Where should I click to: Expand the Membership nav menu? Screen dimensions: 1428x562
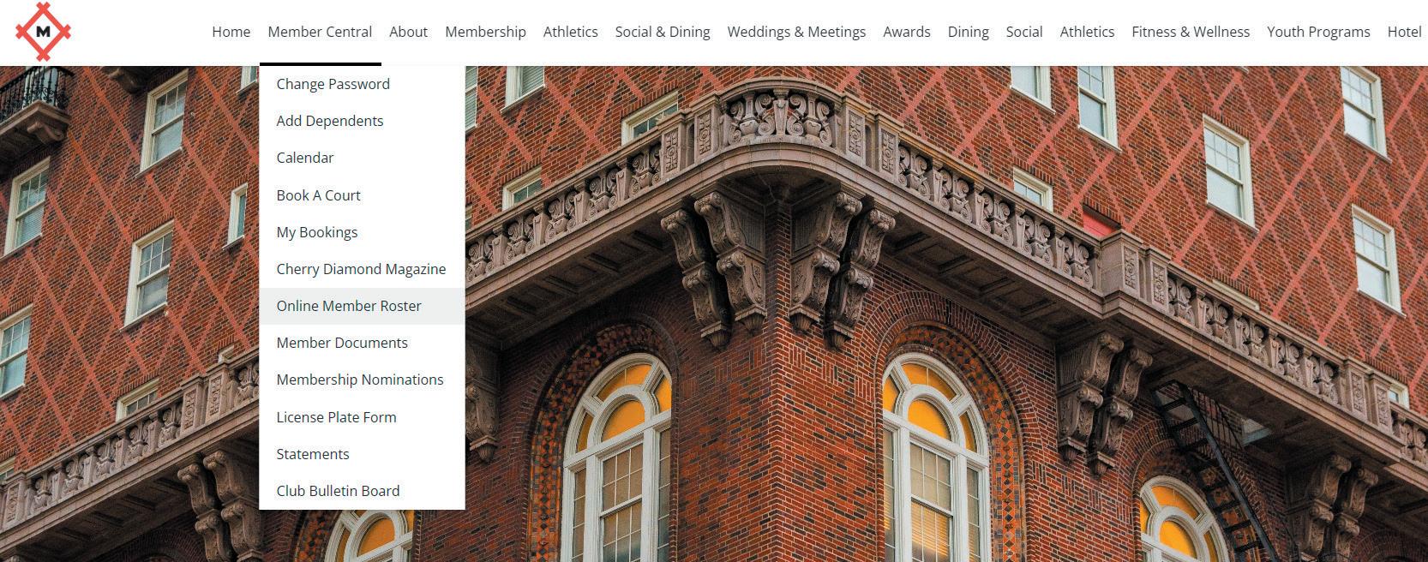point(485,32)
